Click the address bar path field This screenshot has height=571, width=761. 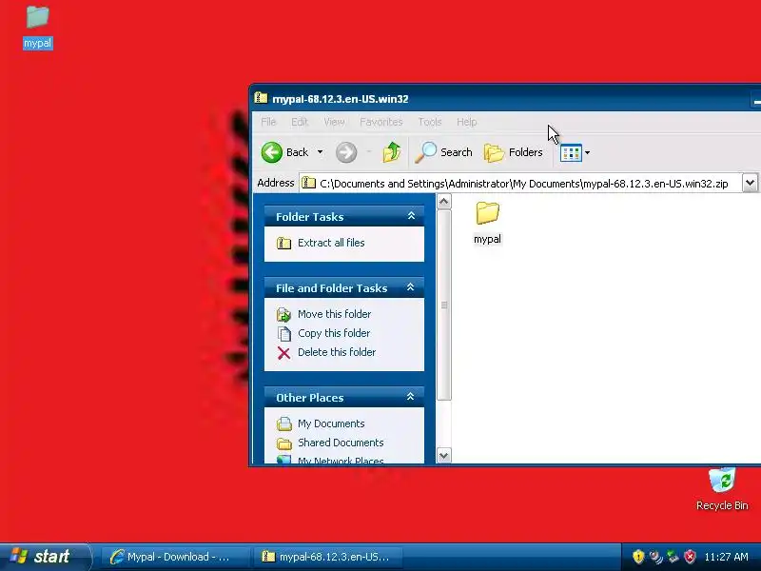[520, 183]
